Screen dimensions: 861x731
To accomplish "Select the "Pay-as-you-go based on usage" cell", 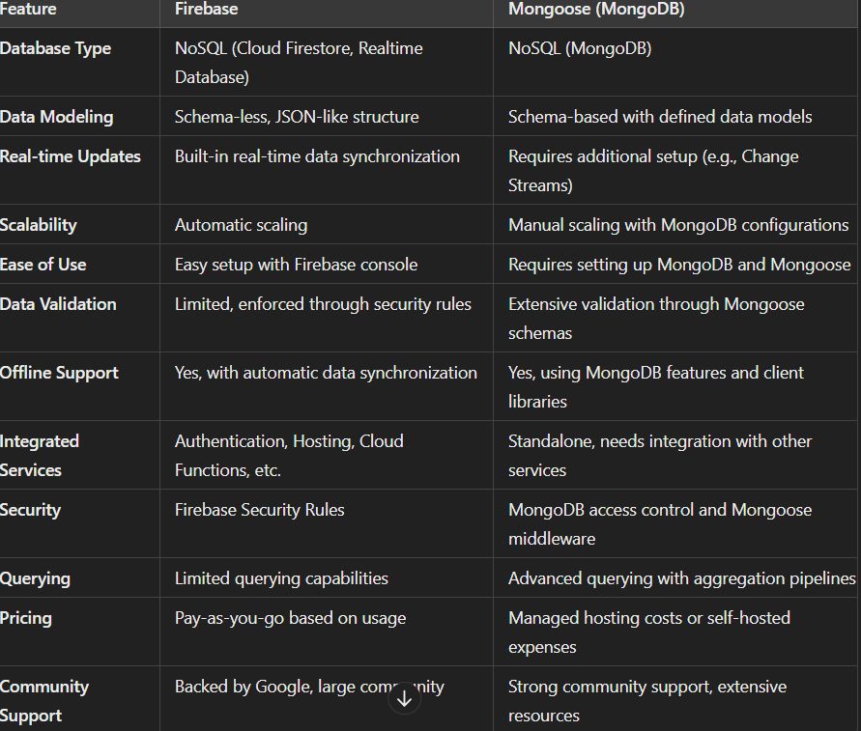I will click(x=290, y=618).
